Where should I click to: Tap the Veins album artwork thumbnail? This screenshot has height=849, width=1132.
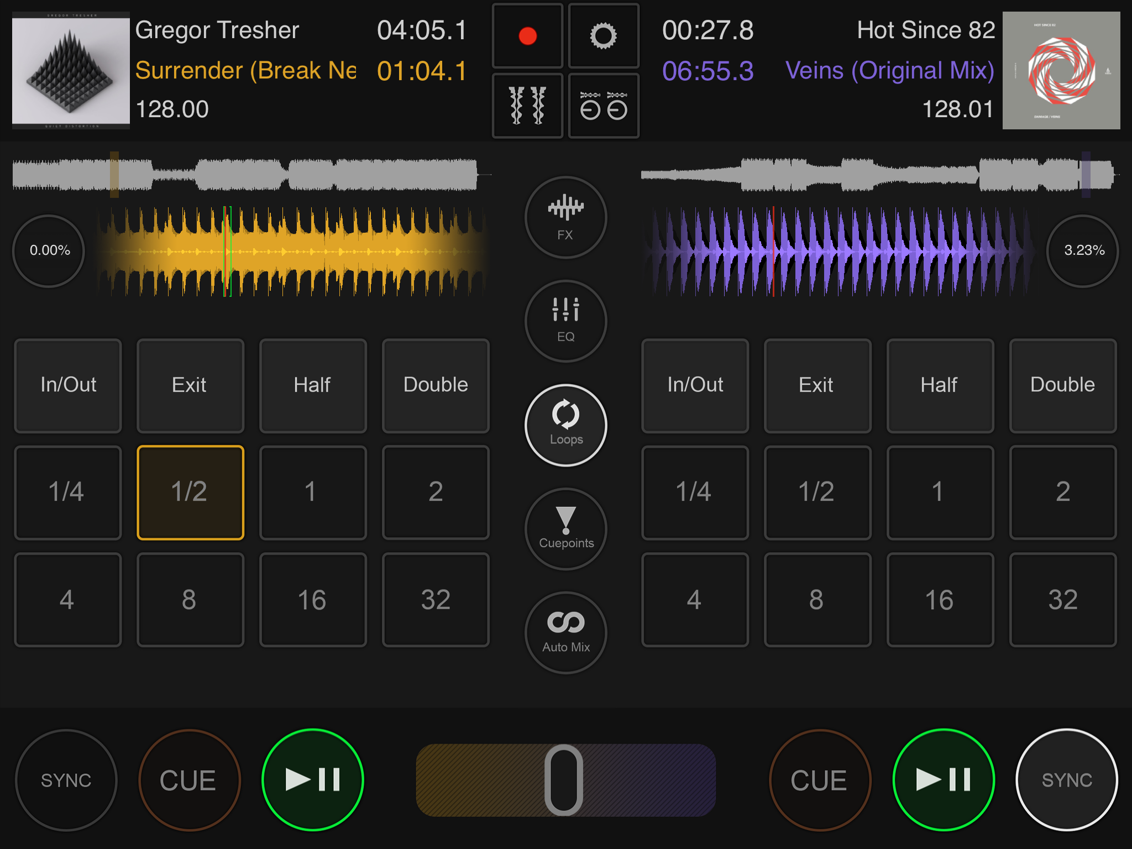[x=1061, y=71]
